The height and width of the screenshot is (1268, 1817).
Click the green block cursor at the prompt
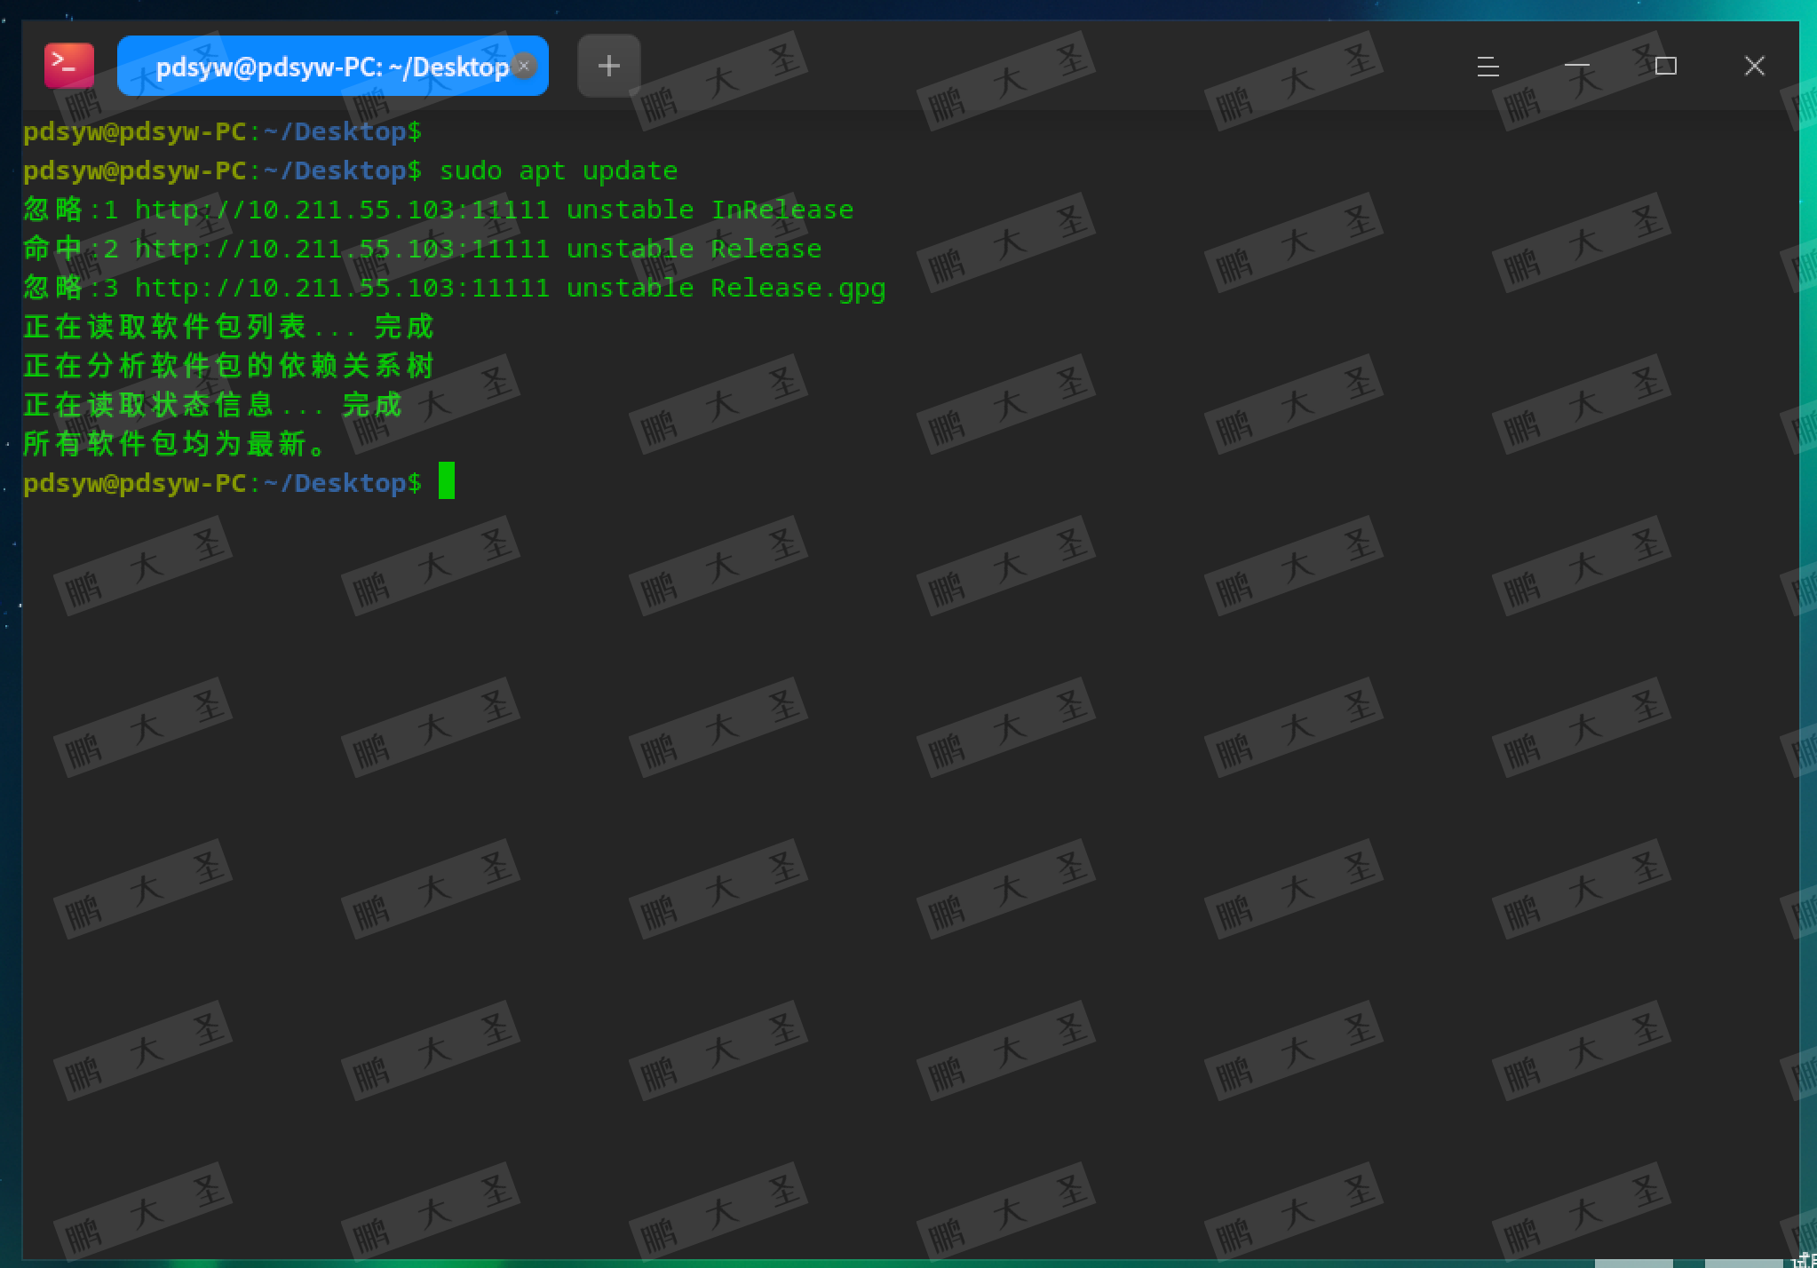pos(447,481)
